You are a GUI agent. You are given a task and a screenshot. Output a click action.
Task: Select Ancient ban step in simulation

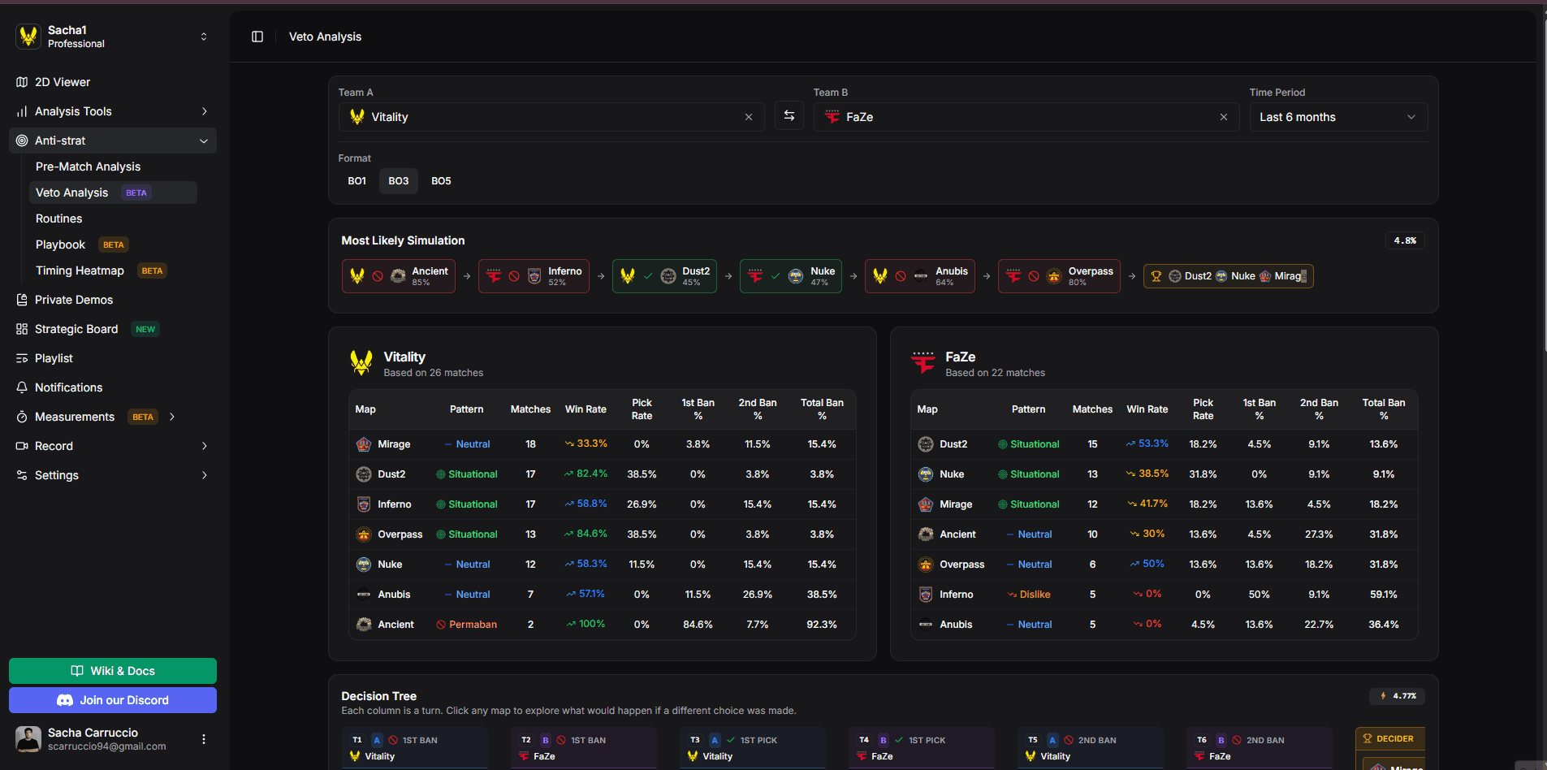click(398, 276)
